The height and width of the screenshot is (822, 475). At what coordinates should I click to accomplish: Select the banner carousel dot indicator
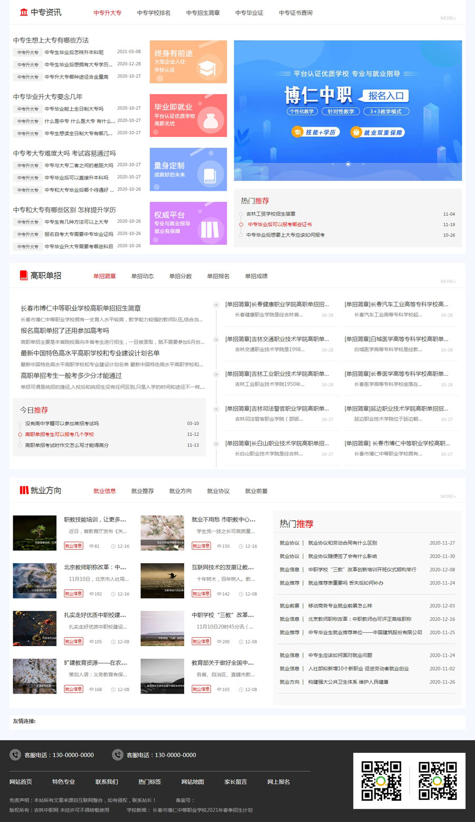tap(348, 164)
